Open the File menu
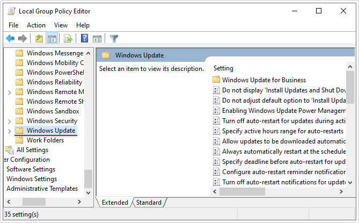The image size is (359, 223). (13, 25)
